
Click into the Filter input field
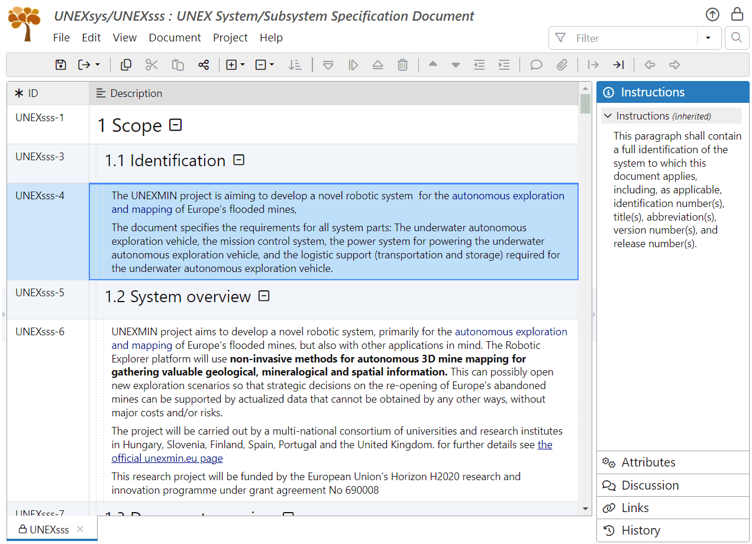tap(634, 38)
